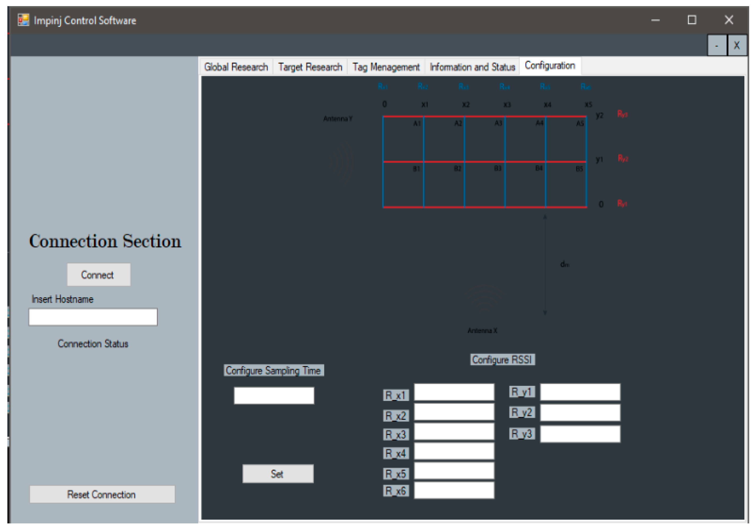The image size is (755, 530).
Task: Click the Configure RSSI label
Action: (x=502, y=359)
